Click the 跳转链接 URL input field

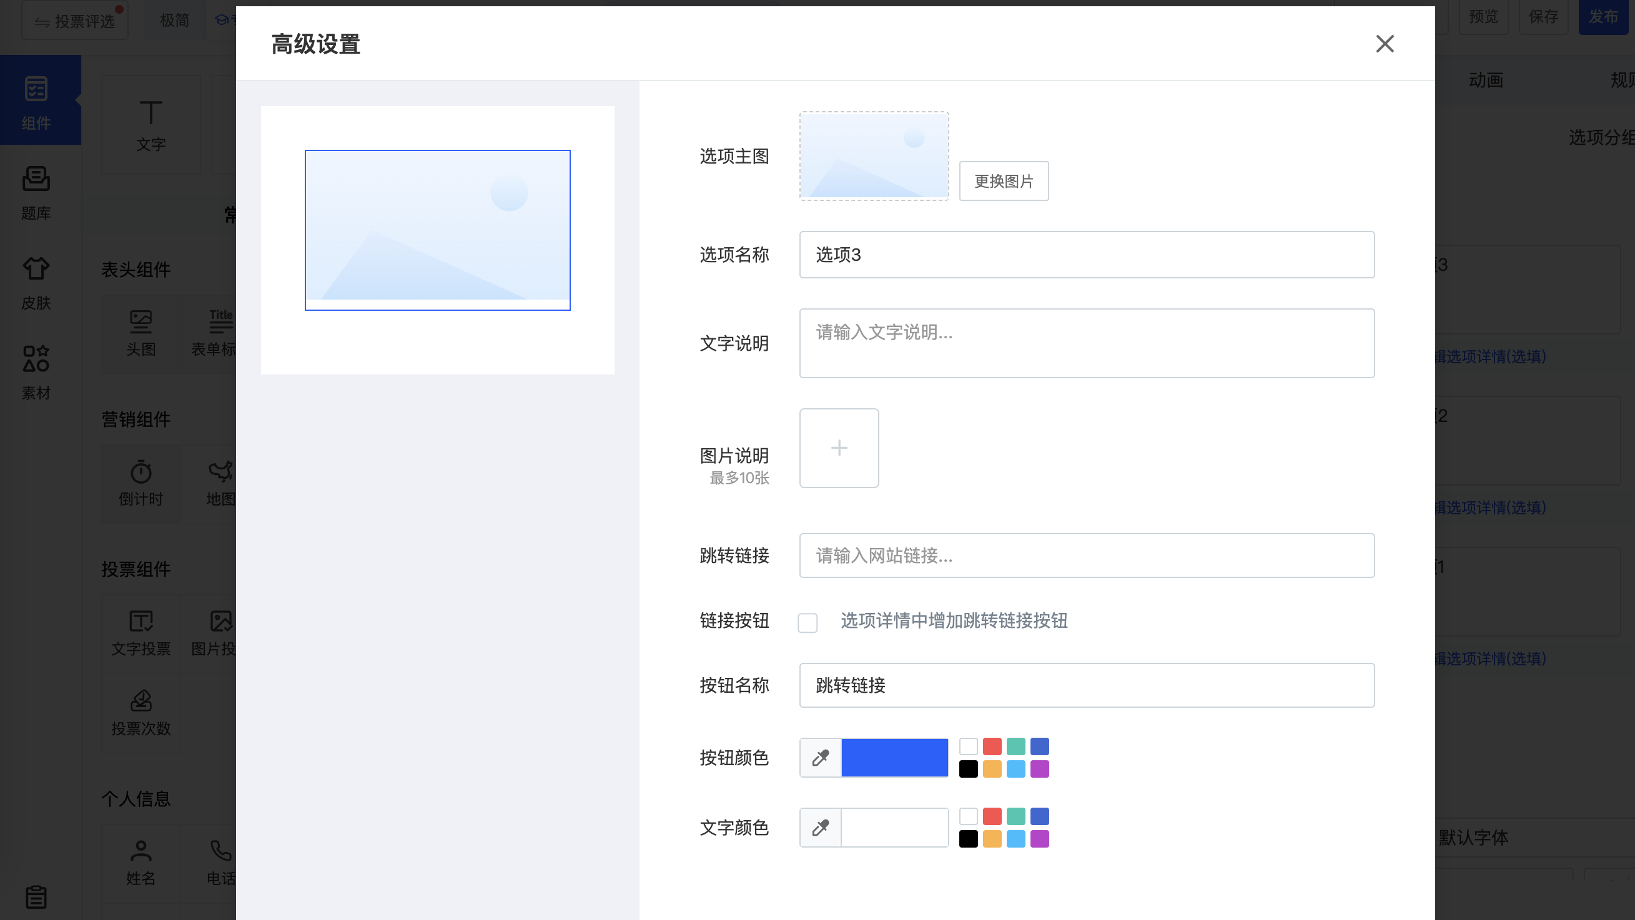[1086, 555]
